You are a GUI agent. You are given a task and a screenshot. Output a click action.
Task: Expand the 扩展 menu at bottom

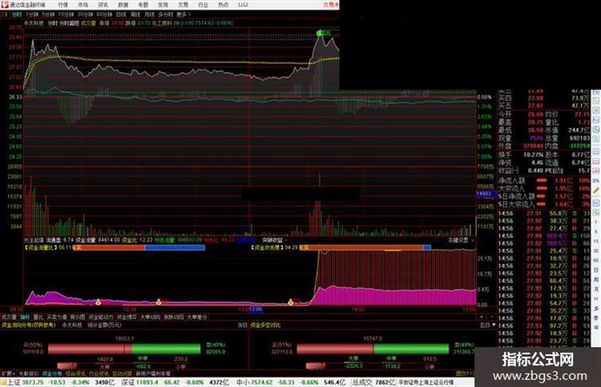(8, 373)
